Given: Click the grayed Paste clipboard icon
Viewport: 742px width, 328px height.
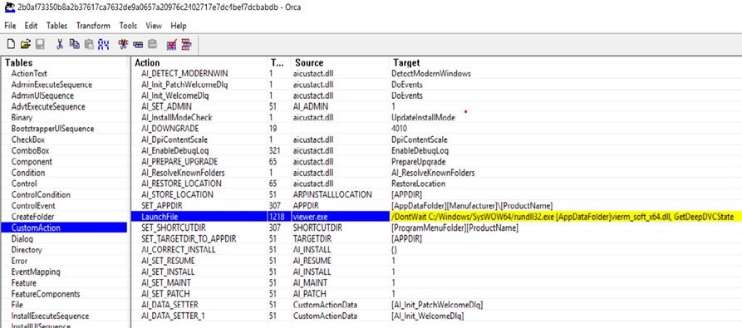Looking at the screenshot, I should 89,45.
